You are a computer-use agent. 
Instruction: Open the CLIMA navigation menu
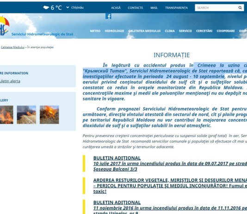coord(170,31)
